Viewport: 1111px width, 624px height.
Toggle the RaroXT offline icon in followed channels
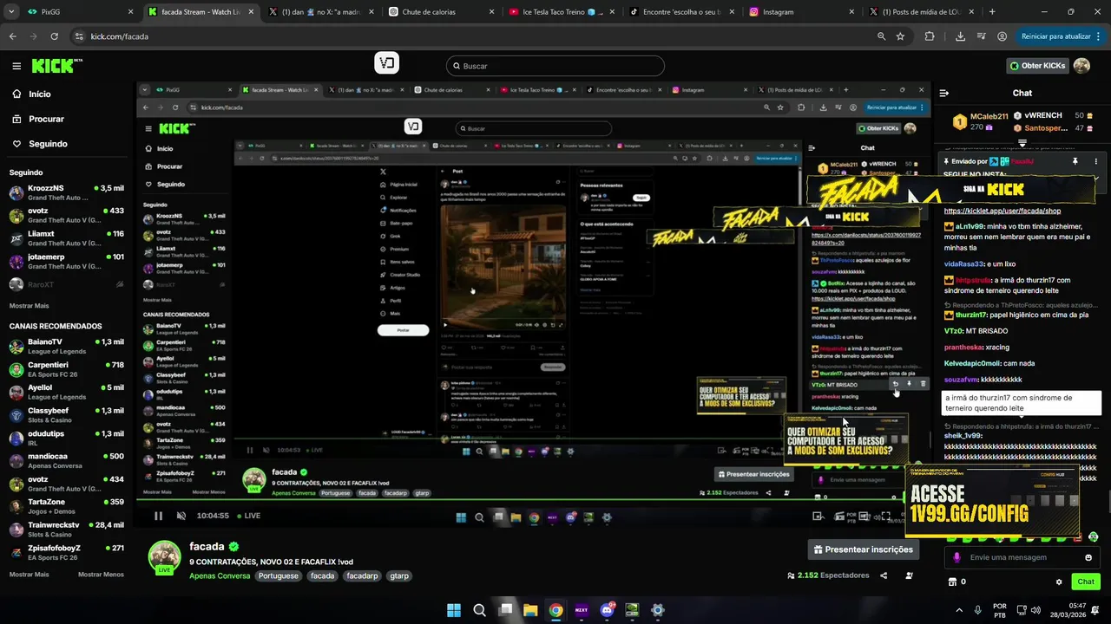click(x=120, y=284)
